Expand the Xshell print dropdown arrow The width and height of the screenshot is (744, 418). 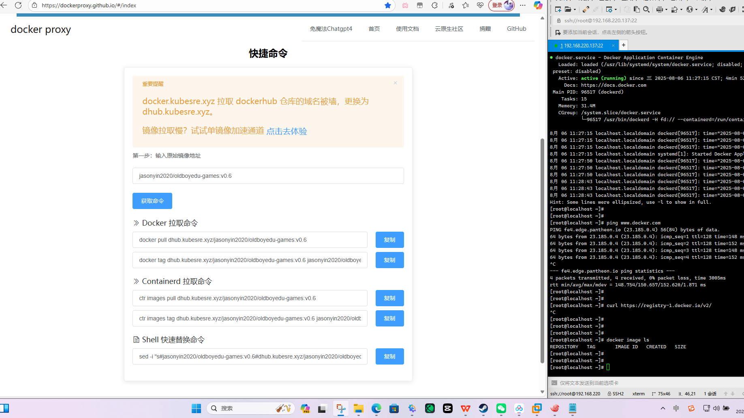(x=666, y=9)
